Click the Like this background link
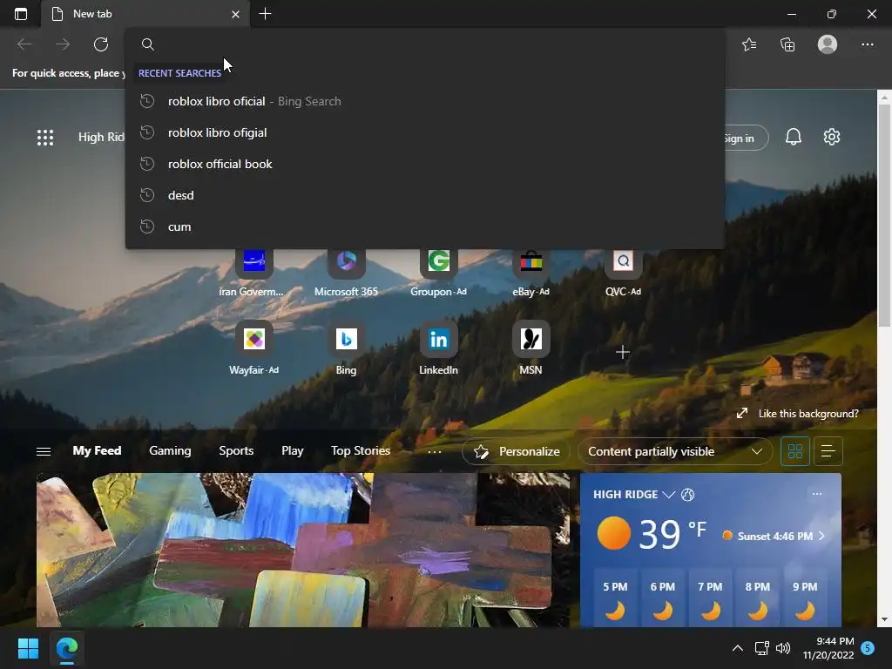Viewport: 892px width, 669px height. (x=798, y=414)
